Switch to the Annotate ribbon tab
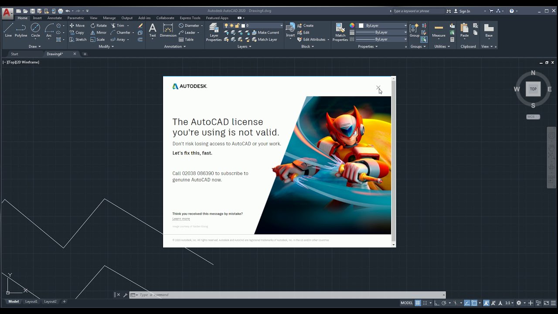 point(54,18)
